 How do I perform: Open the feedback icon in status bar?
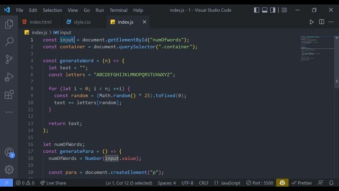pos(320,183)
